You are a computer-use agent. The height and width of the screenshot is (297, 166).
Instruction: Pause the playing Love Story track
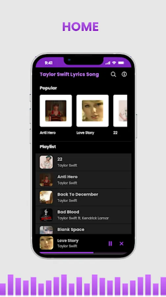110,244
